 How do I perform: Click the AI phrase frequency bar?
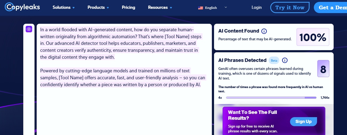[x=271, y=98]
